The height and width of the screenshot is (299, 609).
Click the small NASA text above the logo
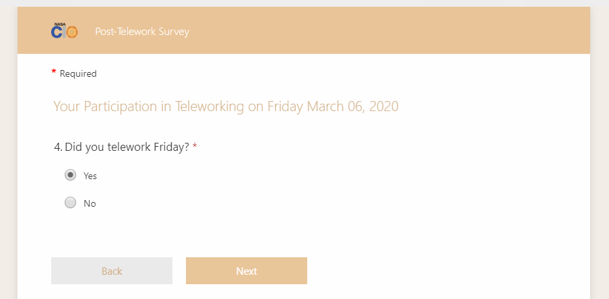(59, 24)
